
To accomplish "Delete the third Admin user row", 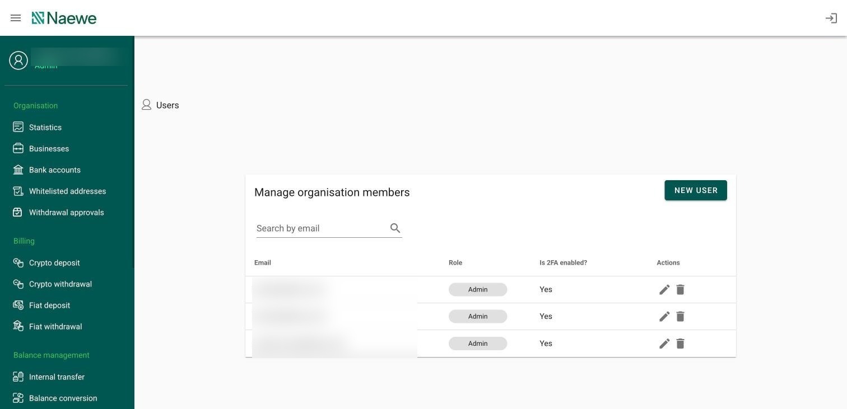I will click(680, 344).
